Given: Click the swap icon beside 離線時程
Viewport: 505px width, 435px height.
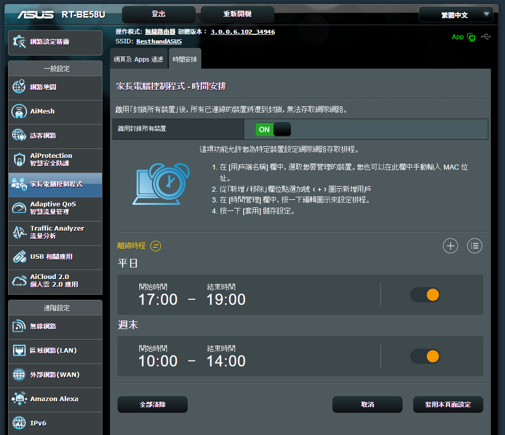Looking at the screenshot, I should tap(156, 246).
